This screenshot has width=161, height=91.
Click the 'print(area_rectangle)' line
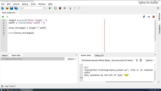(21, 33)
